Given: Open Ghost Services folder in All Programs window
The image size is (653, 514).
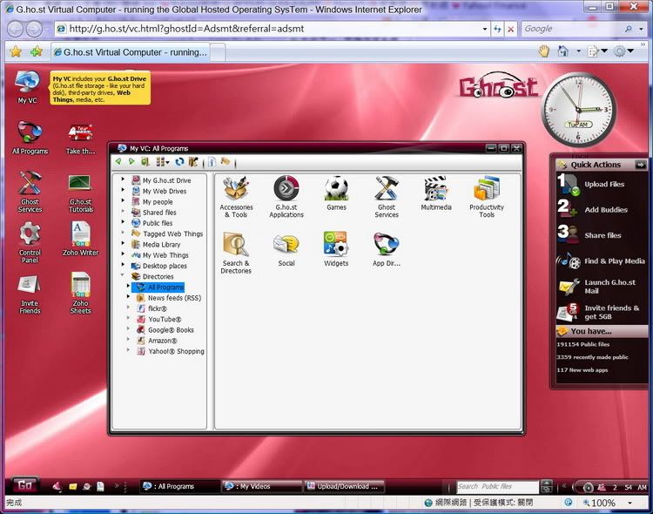Looking at the screenshot, I should (386, 197).
